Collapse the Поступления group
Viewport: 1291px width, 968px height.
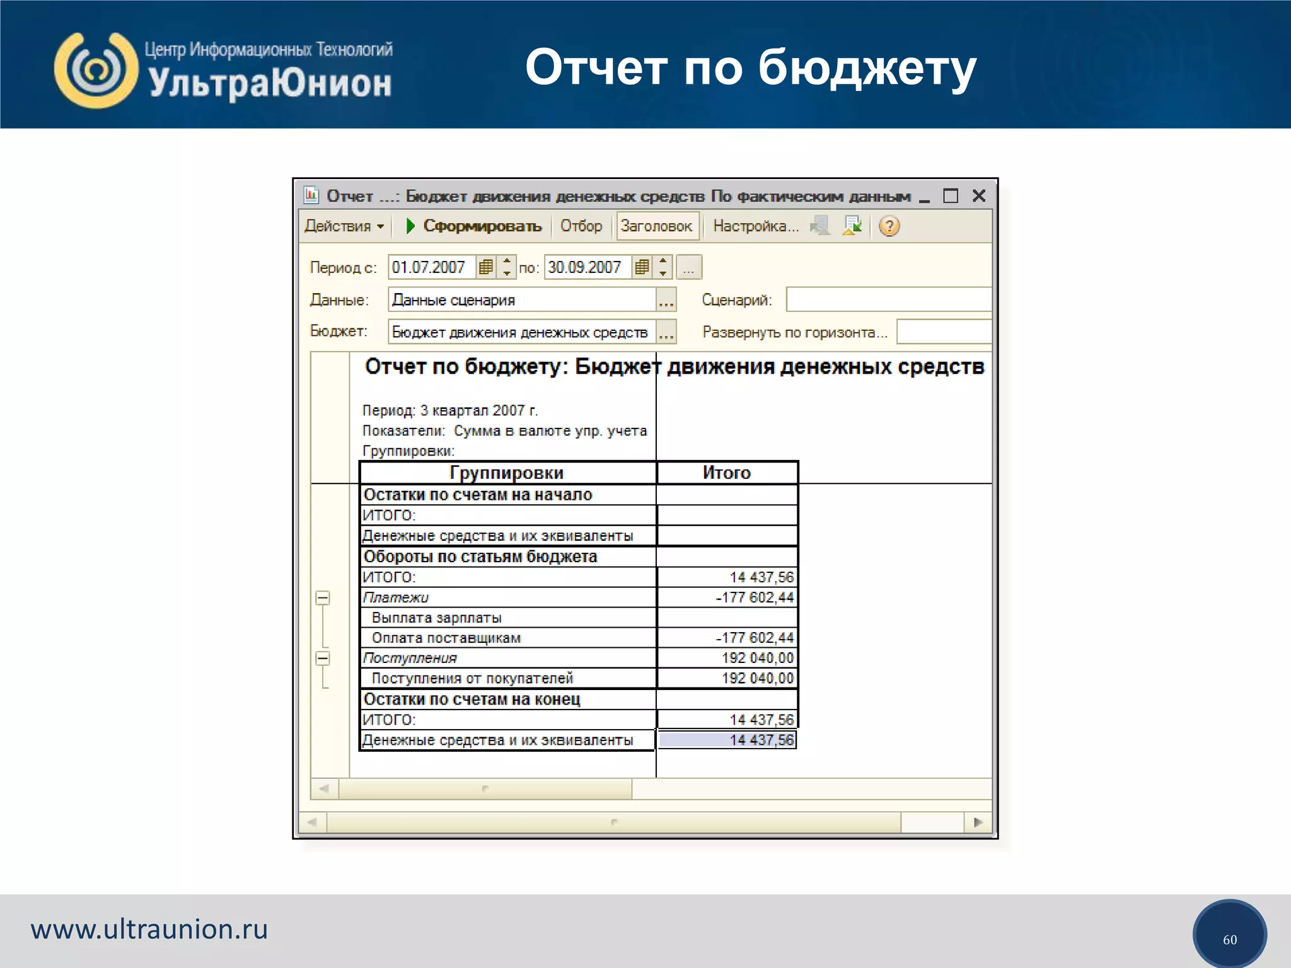coord(323,658)
